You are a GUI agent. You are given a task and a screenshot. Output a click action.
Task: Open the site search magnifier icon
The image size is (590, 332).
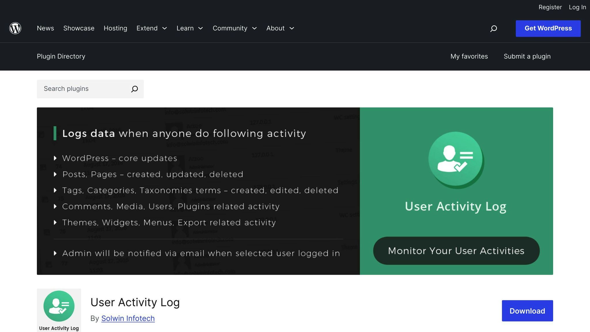[493, 28]
